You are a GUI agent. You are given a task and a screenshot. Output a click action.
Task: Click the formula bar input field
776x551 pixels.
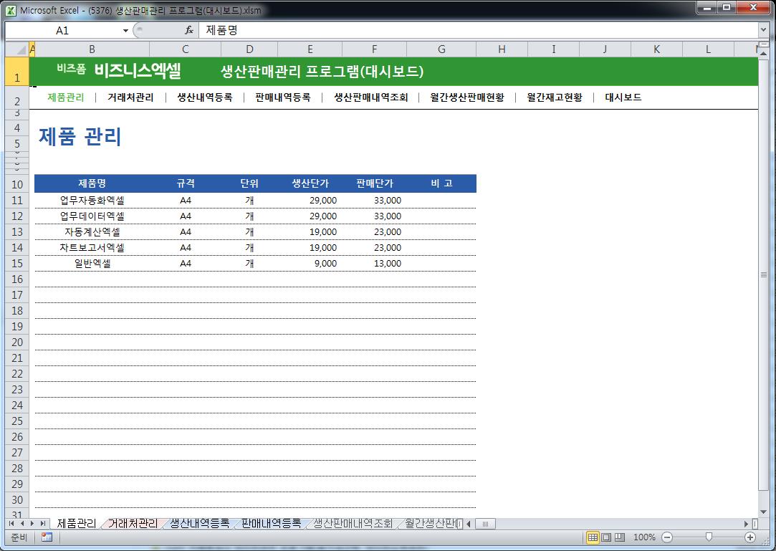(x=473, y=30)
